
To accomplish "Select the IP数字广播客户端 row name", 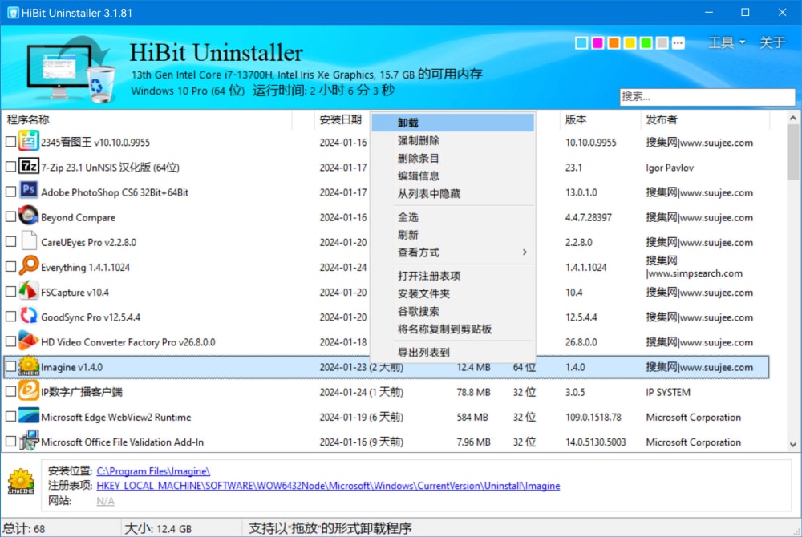I will pos(81,392).
